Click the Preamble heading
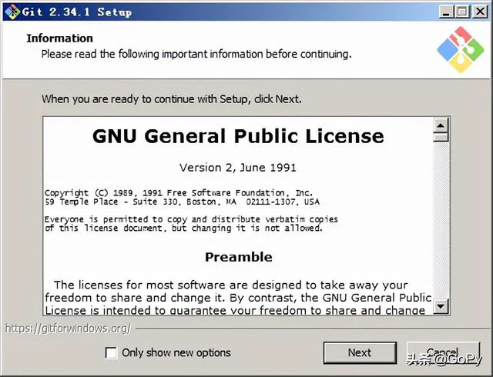 (x=239, y=257)
